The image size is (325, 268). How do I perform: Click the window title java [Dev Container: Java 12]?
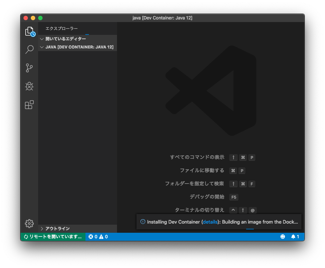162,18
